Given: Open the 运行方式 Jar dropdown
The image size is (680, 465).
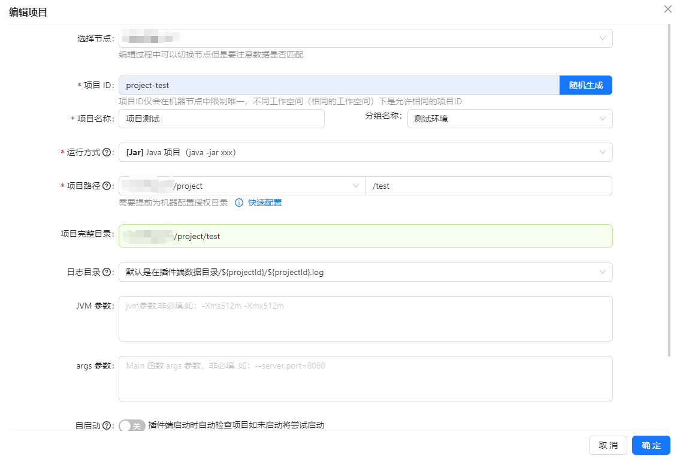Looking at the screenshot, I should point(365,152).
